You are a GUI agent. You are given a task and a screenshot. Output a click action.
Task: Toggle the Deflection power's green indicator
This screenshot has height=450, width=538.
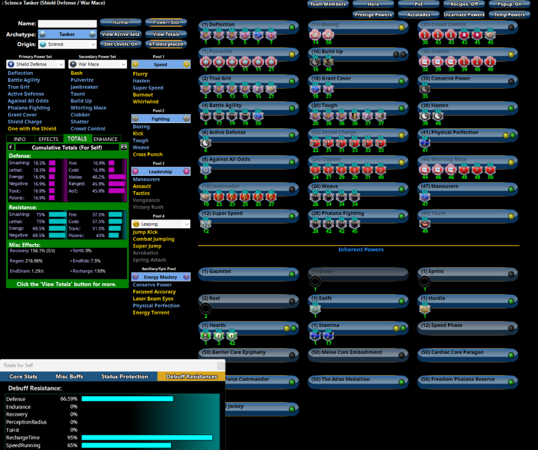click(292, 28)
